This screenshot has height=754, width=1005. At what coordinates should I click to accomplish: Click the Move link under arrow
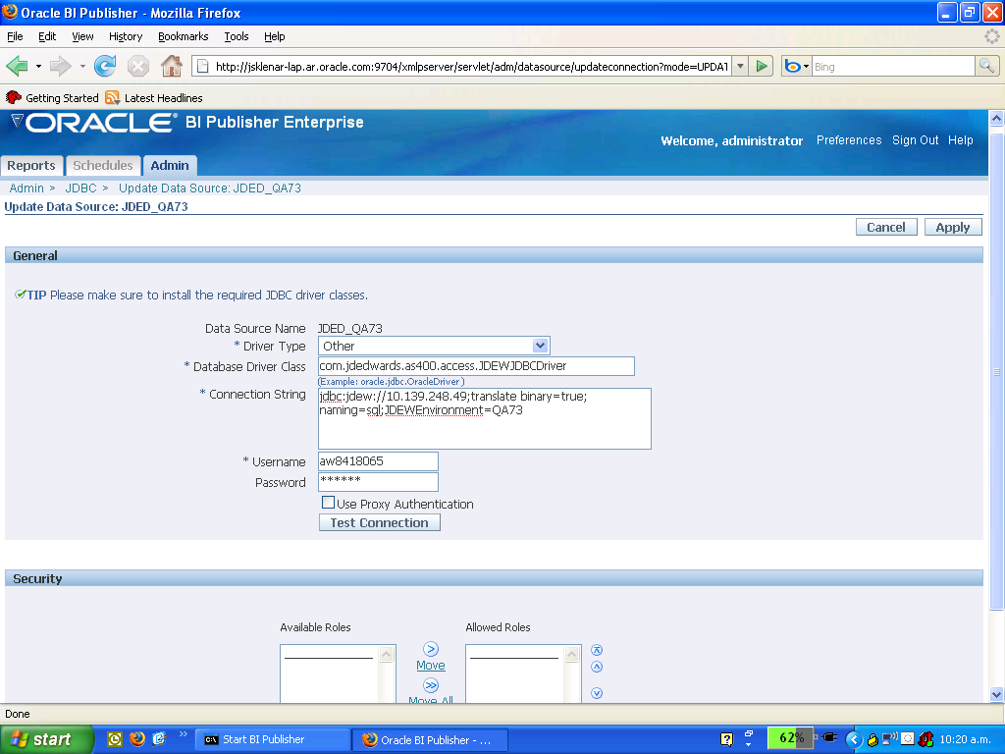(431, 666)
